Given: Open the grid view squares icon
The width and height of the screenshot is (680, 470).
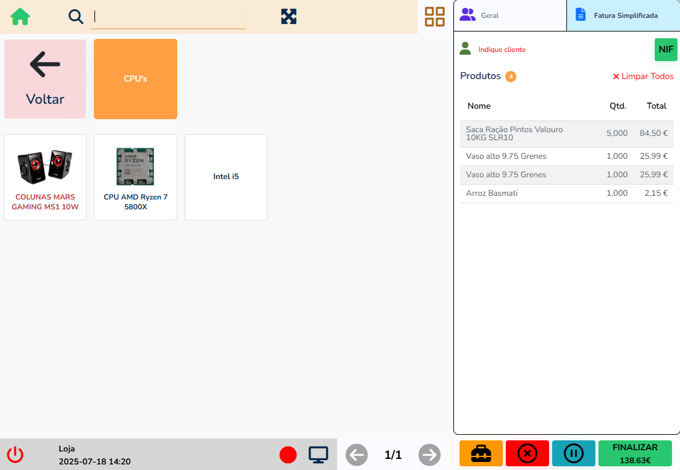Looking at the screenshot, I should click(435, 17).
